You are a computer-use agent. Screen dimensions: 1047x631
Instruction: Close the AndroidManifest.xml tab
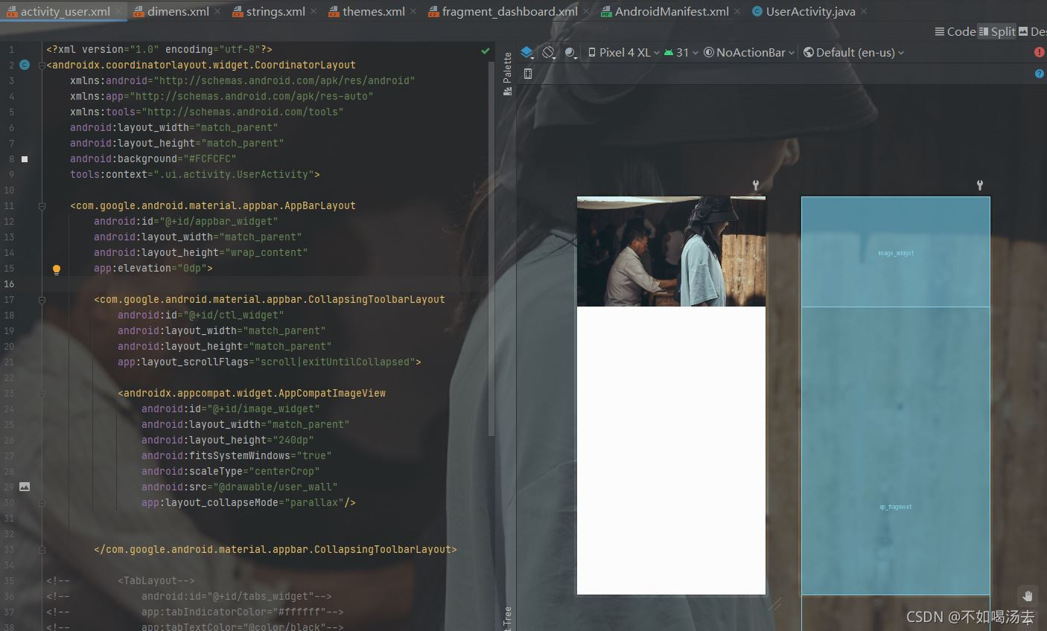[x=737, y=11]
